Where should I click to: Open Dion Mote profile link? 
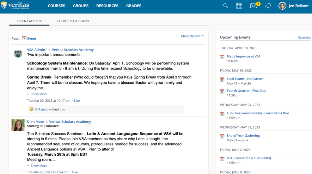35,122
